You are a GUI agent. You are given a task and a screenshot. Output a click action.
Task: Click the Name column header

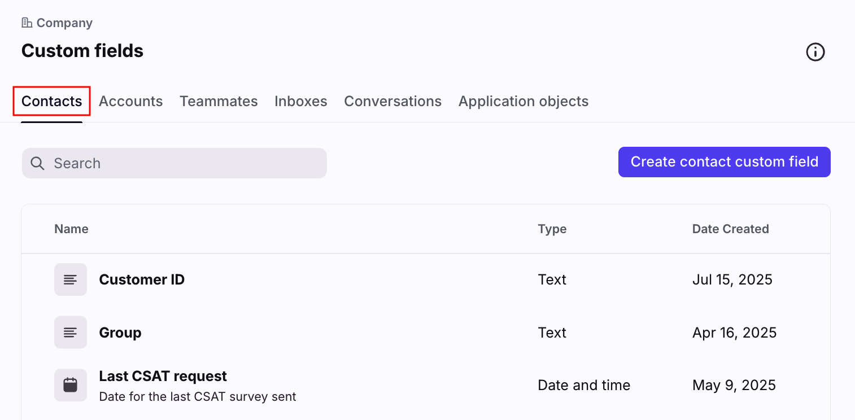pos(71,229)
